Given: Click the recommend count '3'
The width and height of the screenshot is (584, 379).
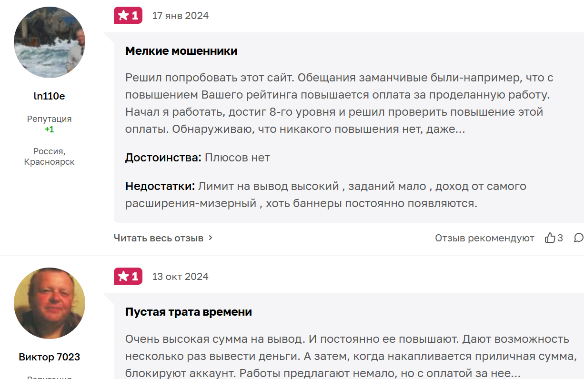Looking at the screenshot, I should pos(560,238).
